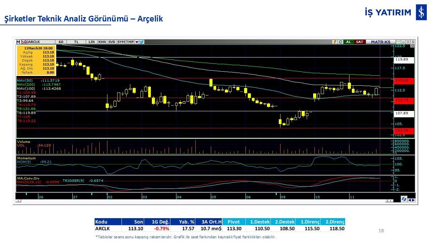Click the chart symbol icon beside ARCLK
Image resolution: width=431 pixels, height=242 pixels.
(24, 42)
